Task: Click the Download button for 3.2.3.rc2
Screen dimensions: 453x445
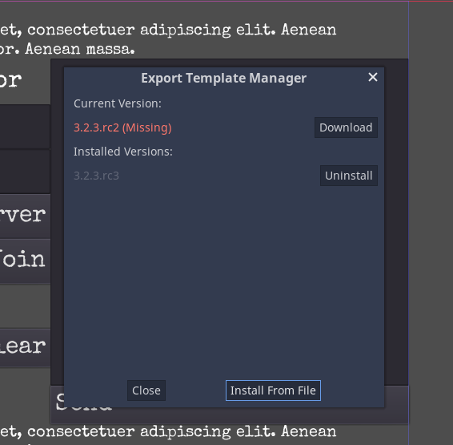Action: pos(346,127)
